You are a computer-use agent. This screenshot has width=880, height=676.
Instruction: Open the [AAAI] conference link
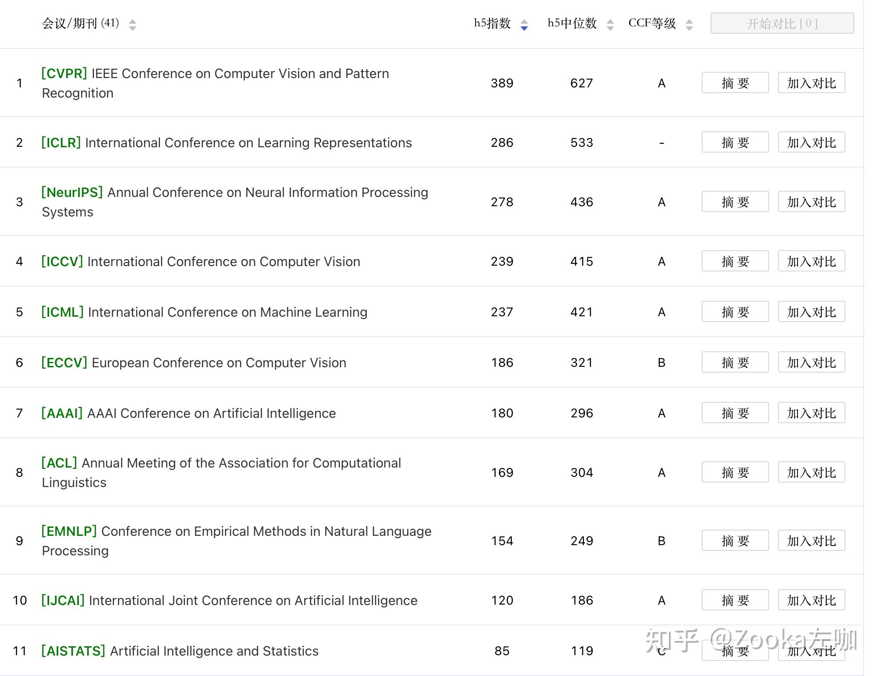pyautogui.click(x=62, y=413)
